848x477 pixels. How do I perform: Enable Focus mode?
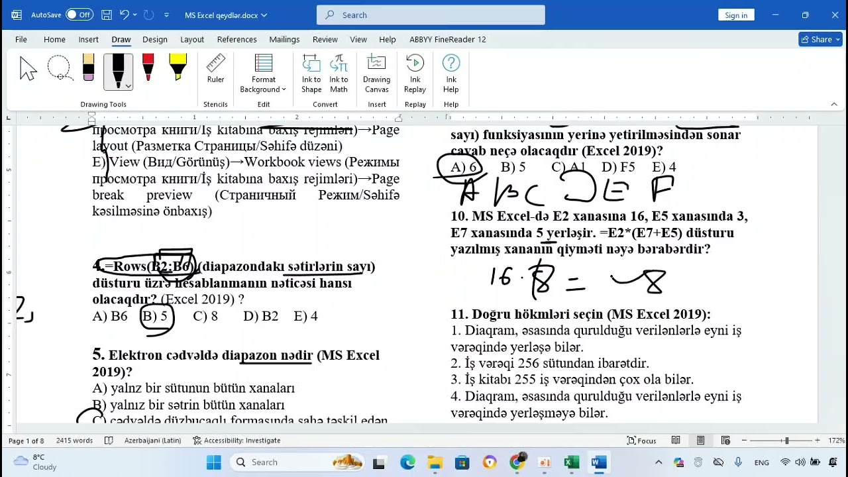point(642,441)
